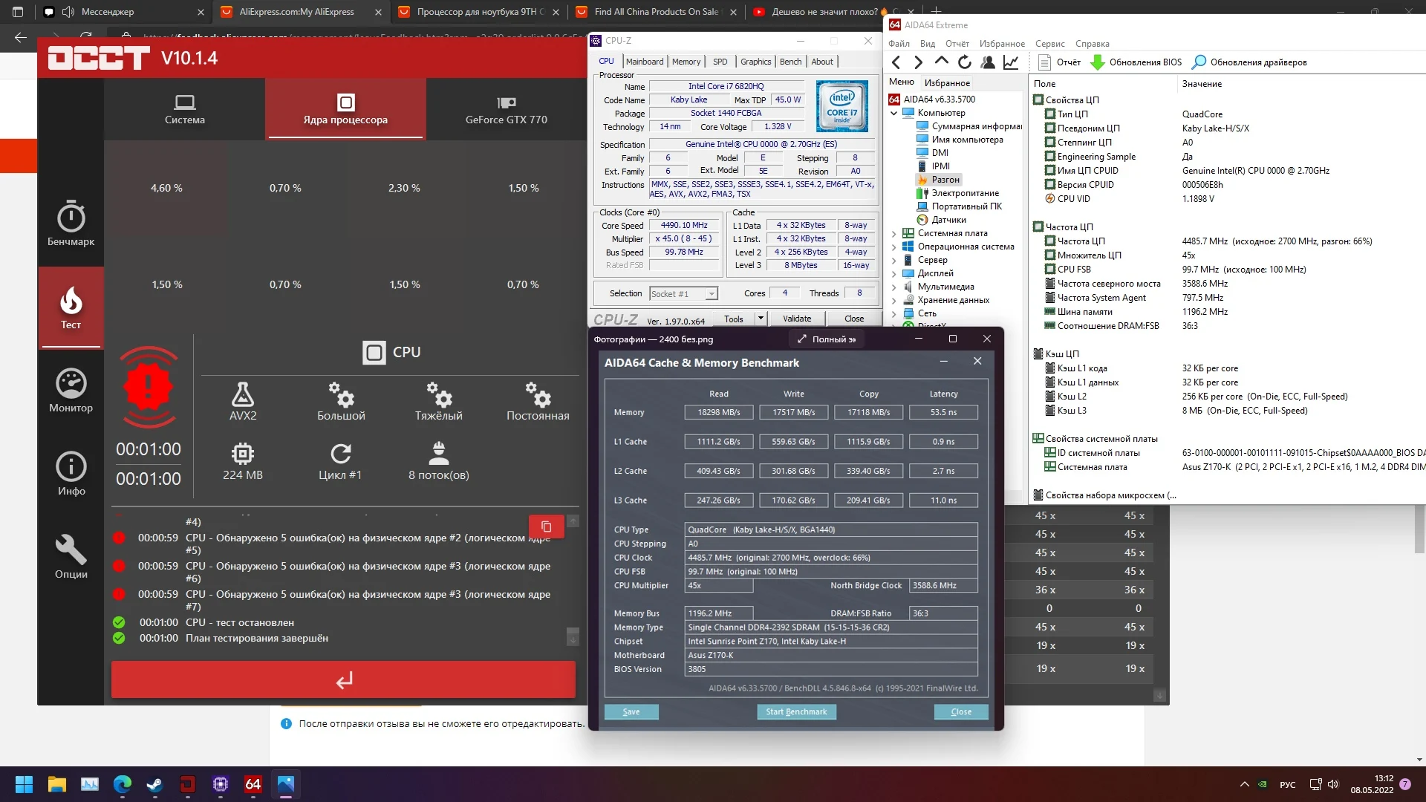This screenshot has width=1426, height=802.
Task: Open the Socket #1 selection dropdown
Action: 711,294
